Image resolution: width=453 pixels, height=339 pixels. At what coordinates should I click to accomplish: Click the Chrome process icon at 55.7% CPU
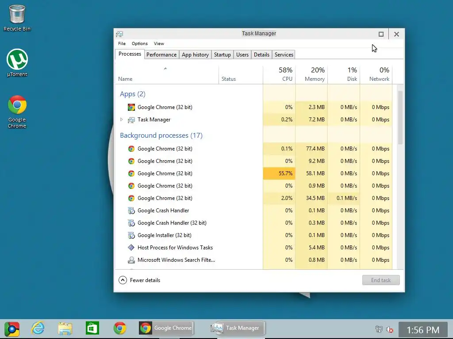tap(131, 173)
